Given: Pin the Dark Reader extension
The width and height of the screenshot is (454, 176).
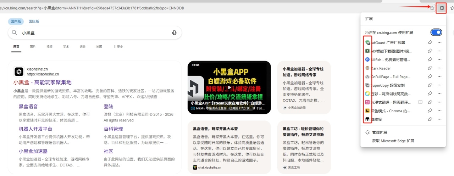Looking at the screenshot, I should tap(430, 68).
